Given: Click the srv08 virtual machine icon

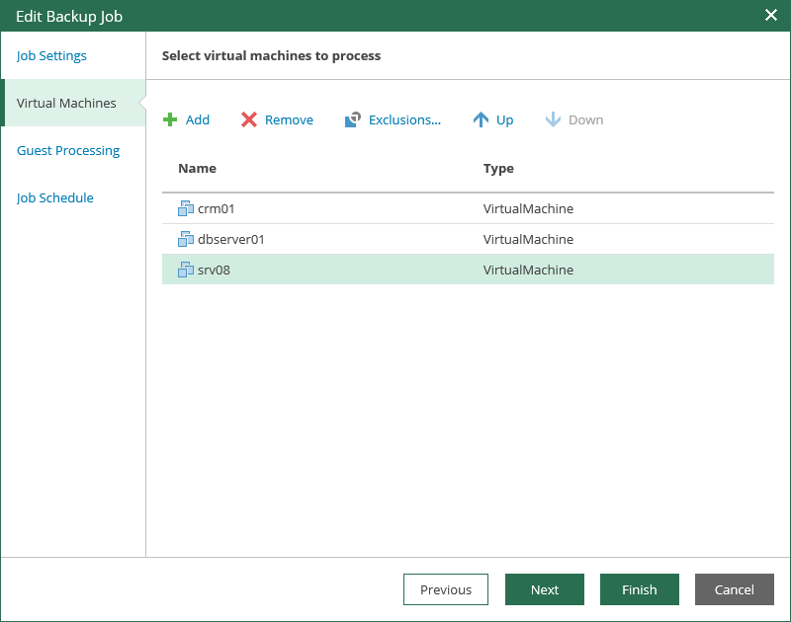Looking at the screenshot, I should (x=186, y=270).
